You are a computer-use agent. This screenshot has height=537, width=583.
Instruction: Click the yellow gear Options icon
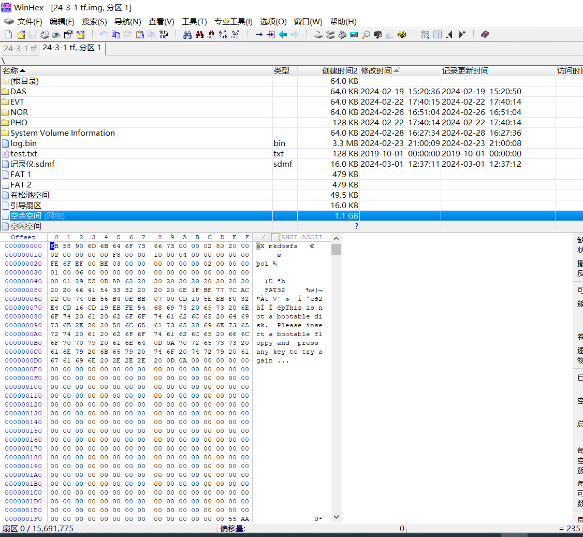[402, 35]
